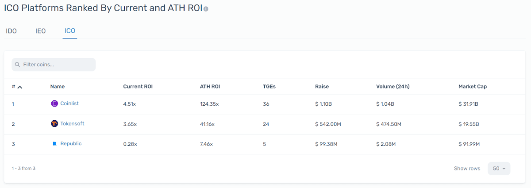Image resolution: width=531 pixels, height=188 pixels.
Task: Click the Filter coins search field
Action: click(x=54, y=64)
